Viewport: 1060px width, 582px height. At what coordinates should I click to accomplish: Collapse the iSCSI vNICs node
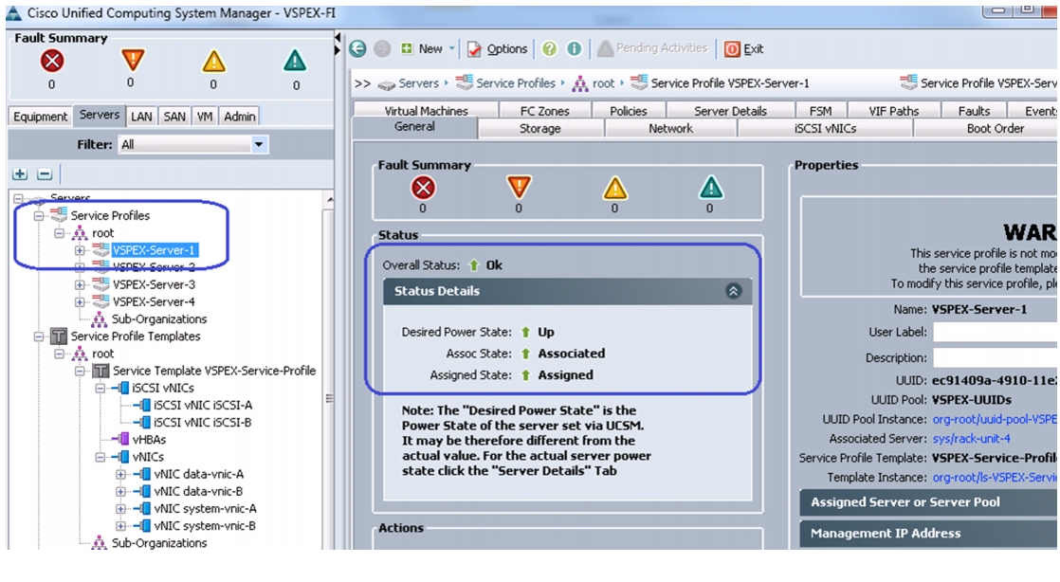click(x=101, y=388)
